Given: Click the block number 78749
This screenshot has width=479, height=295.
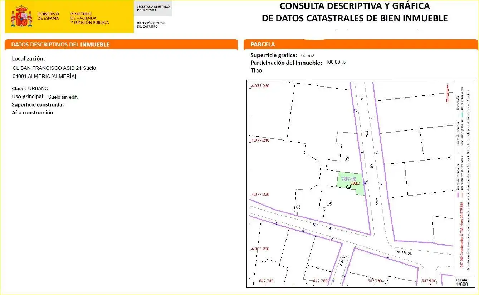Looking at the screenshot, I should pos(348,179).
